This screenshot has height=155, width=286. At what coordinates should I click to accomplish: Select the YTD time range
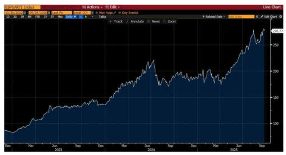click(38, 17)
